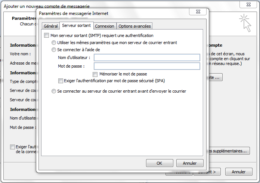Choose Se connecter à l'aide de option
The image size is (260, 183).
(54, 50)
